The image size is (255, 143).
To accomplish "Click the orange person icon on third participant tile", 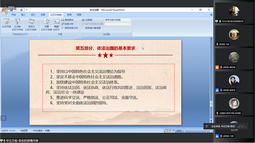I will 217,67.
